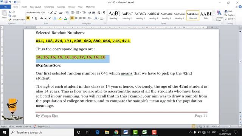Viewport: 242px width, 136px height.
Task: Justify the paragraph text
Action: point(84,19)
